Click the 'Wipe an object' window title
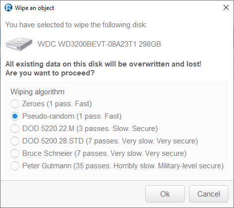This screenshot has height=208, width=234. [34, 8]
